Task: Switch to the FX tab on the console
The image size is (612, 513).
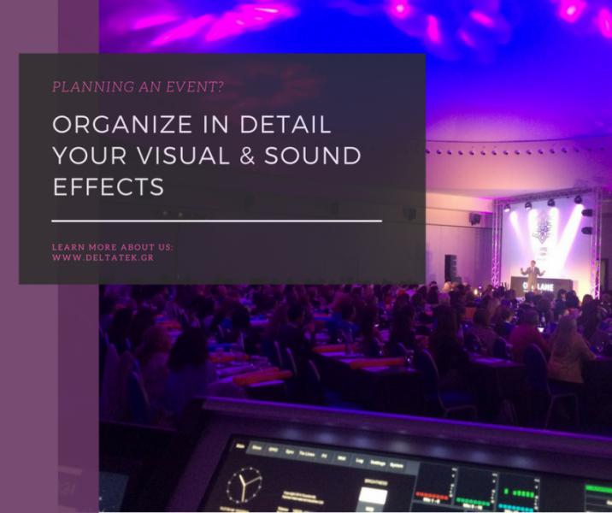Action: [x=324, y=456]
